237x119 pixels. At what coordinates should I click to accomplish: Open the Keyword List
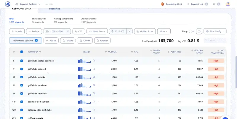[197, 4]
